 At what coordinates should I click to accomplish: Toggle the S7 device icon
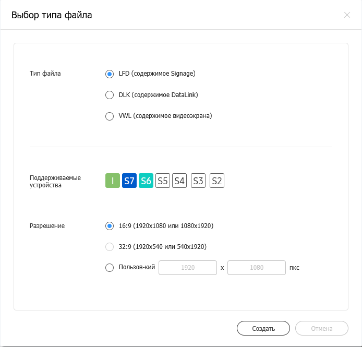(129, 181)
